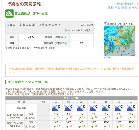
Task: Click the 600hPa wind arrow at 03 o'clock
Action: (55, 118)
